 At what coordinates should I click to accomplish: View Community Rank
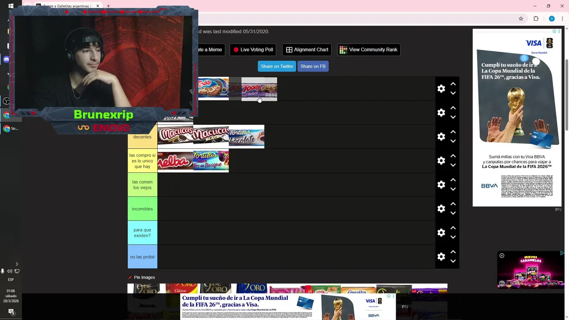369,50
